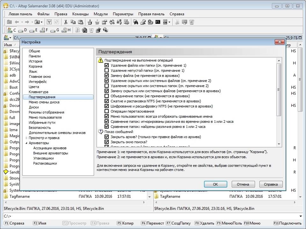
Task: Open command line history dropdown
Action: point(301,216)
